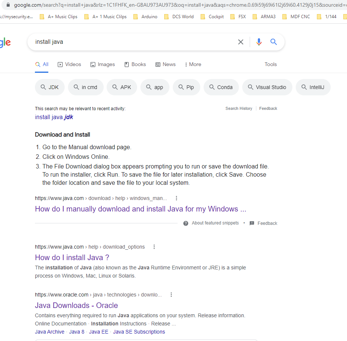
Task: Open the Java Downloads - Oracle link
Action: (x=77, y=305)
